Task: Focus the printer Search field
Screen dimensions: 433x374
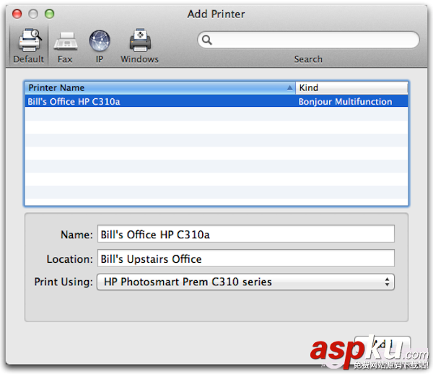Action: tap(308, 40)
